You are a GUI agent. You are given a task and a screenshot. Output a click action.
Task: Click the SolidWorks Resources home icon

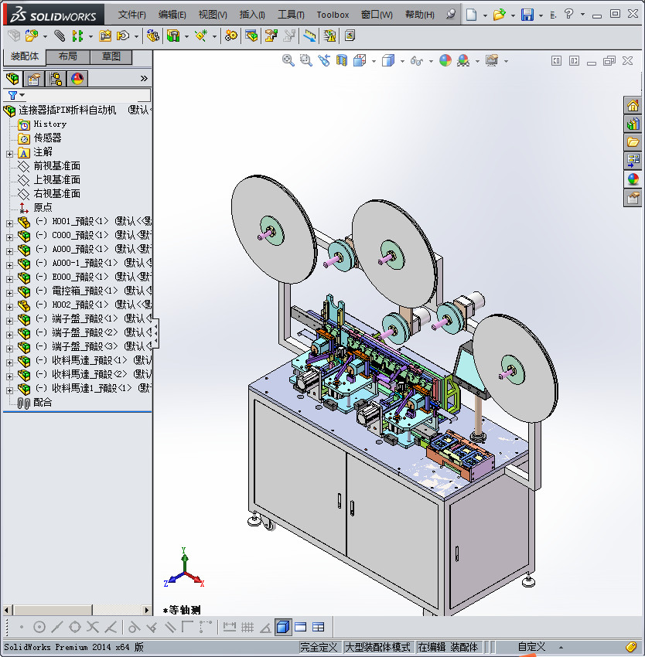coord(633,105)
